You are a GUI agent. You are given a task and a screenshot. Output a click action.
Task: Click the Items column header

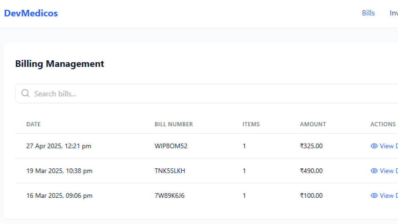pyautogui.click(x=251, y=124)
